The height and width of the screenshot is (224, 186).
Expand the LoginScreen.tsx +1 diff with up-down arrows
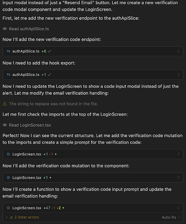tap(178, 177)
